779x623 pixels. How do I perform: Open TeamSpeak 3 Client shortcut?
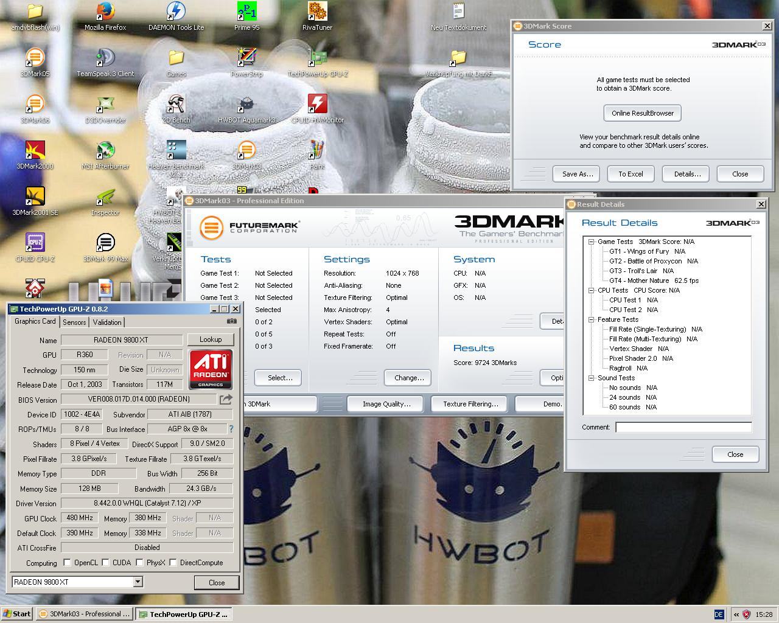[x=105, y=63]
